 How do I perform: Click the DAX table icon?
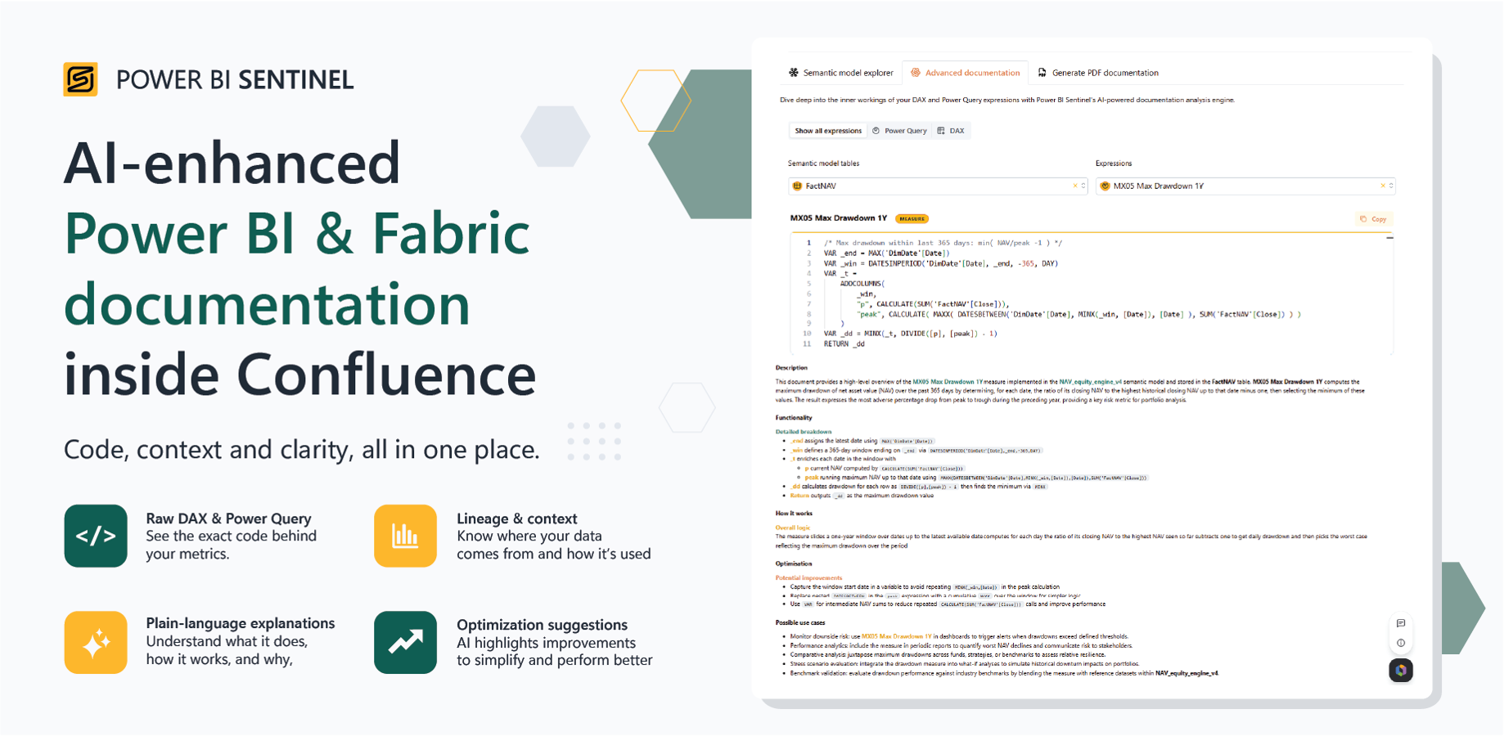tap(940, 131)
